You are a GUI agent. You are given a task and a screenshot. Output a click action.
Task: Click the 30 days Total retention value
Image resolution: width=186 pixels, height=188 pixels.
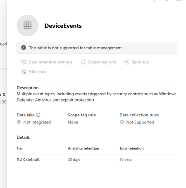pos(126,159)
